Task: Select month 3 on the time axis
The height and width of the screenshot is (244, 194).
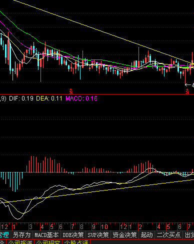Action: click(x=30, y=227)
